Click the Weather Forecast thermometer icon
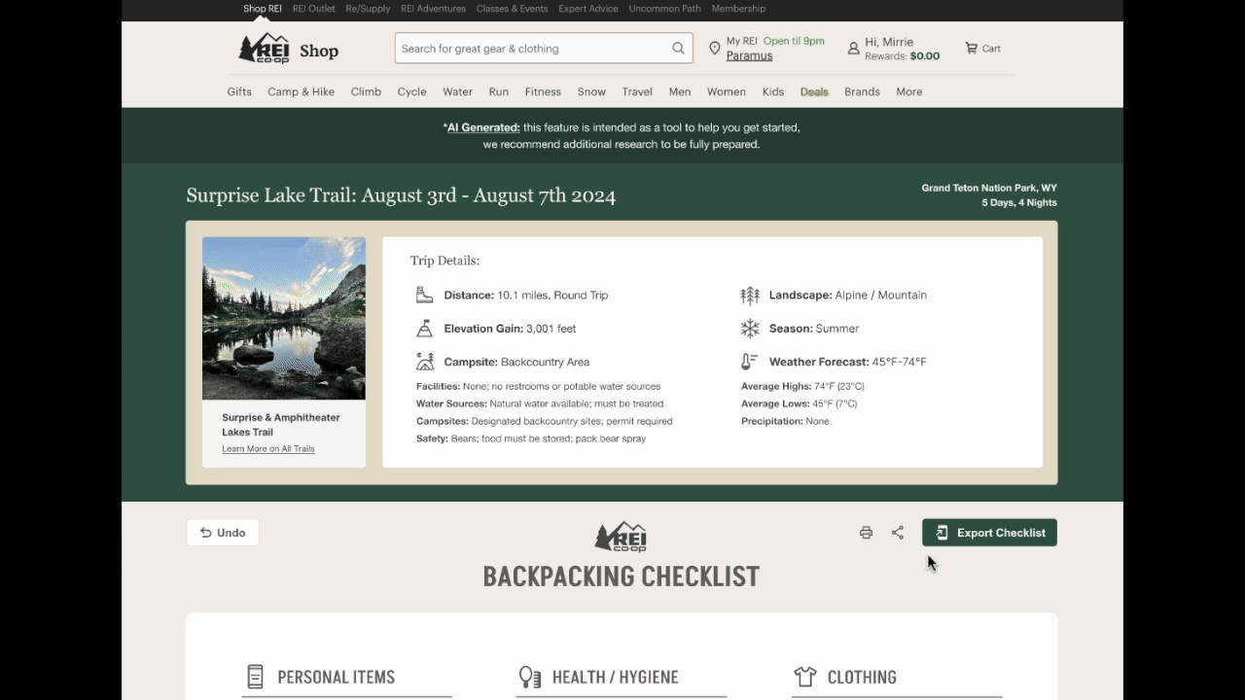The height and width of the screenshot is (700, 1245). [x=750, y=362]
